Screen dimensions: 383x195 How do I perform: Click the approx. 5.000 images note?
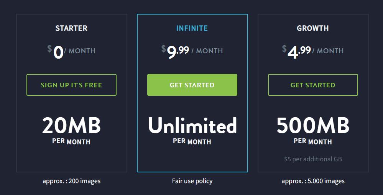(x=313, y=181)
